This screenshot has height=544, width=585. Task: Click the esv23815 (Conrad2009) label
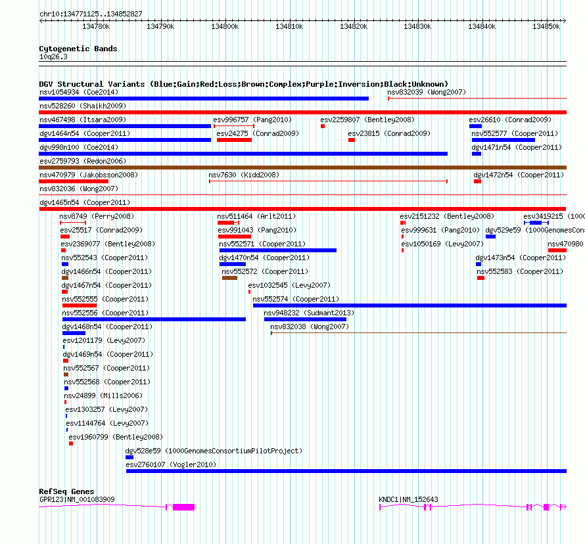(389, 133)
